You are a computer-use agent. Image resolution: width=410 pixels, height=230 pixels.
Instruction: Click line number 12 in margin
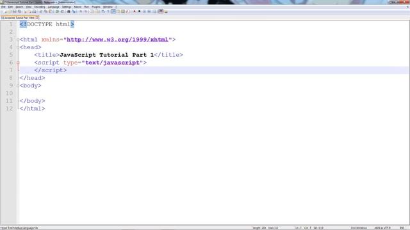[9, 109]
